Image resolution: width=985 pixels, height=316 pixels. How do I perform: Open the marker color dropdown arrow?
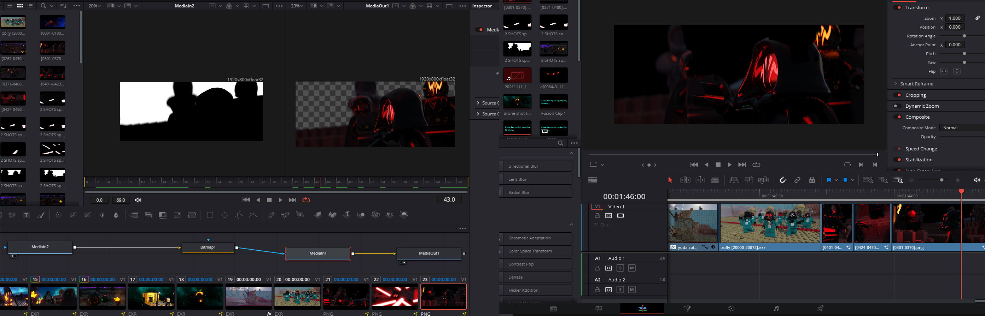(853, 180)
